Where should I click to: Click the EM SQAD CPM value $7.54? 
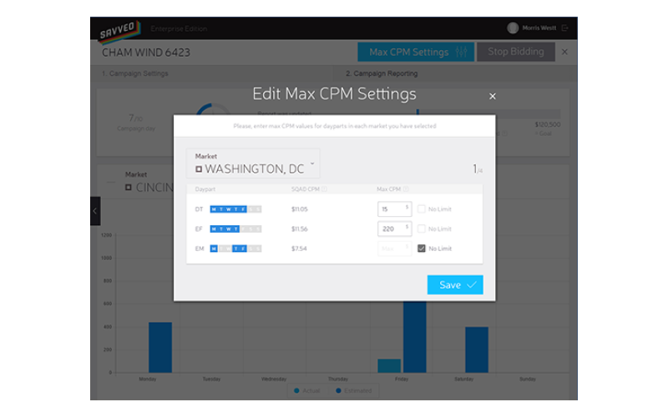(x=299, y=249)
